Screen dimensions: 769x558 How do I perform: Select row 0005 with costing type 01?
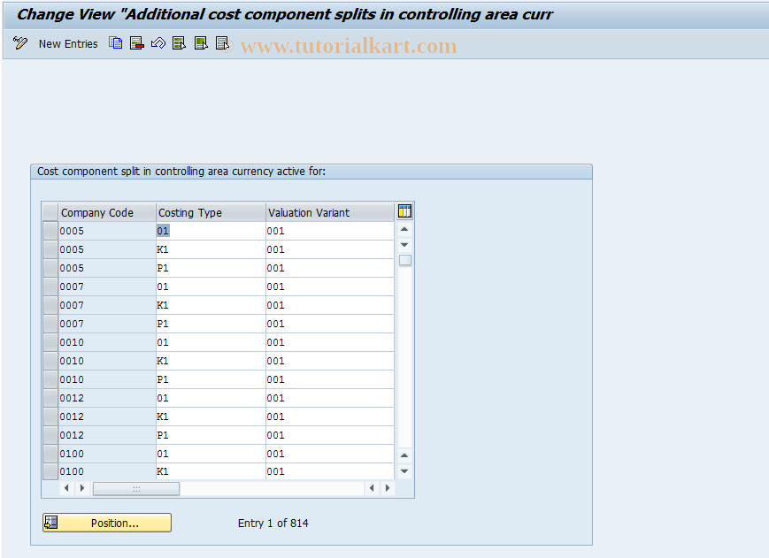coord(50,231)
